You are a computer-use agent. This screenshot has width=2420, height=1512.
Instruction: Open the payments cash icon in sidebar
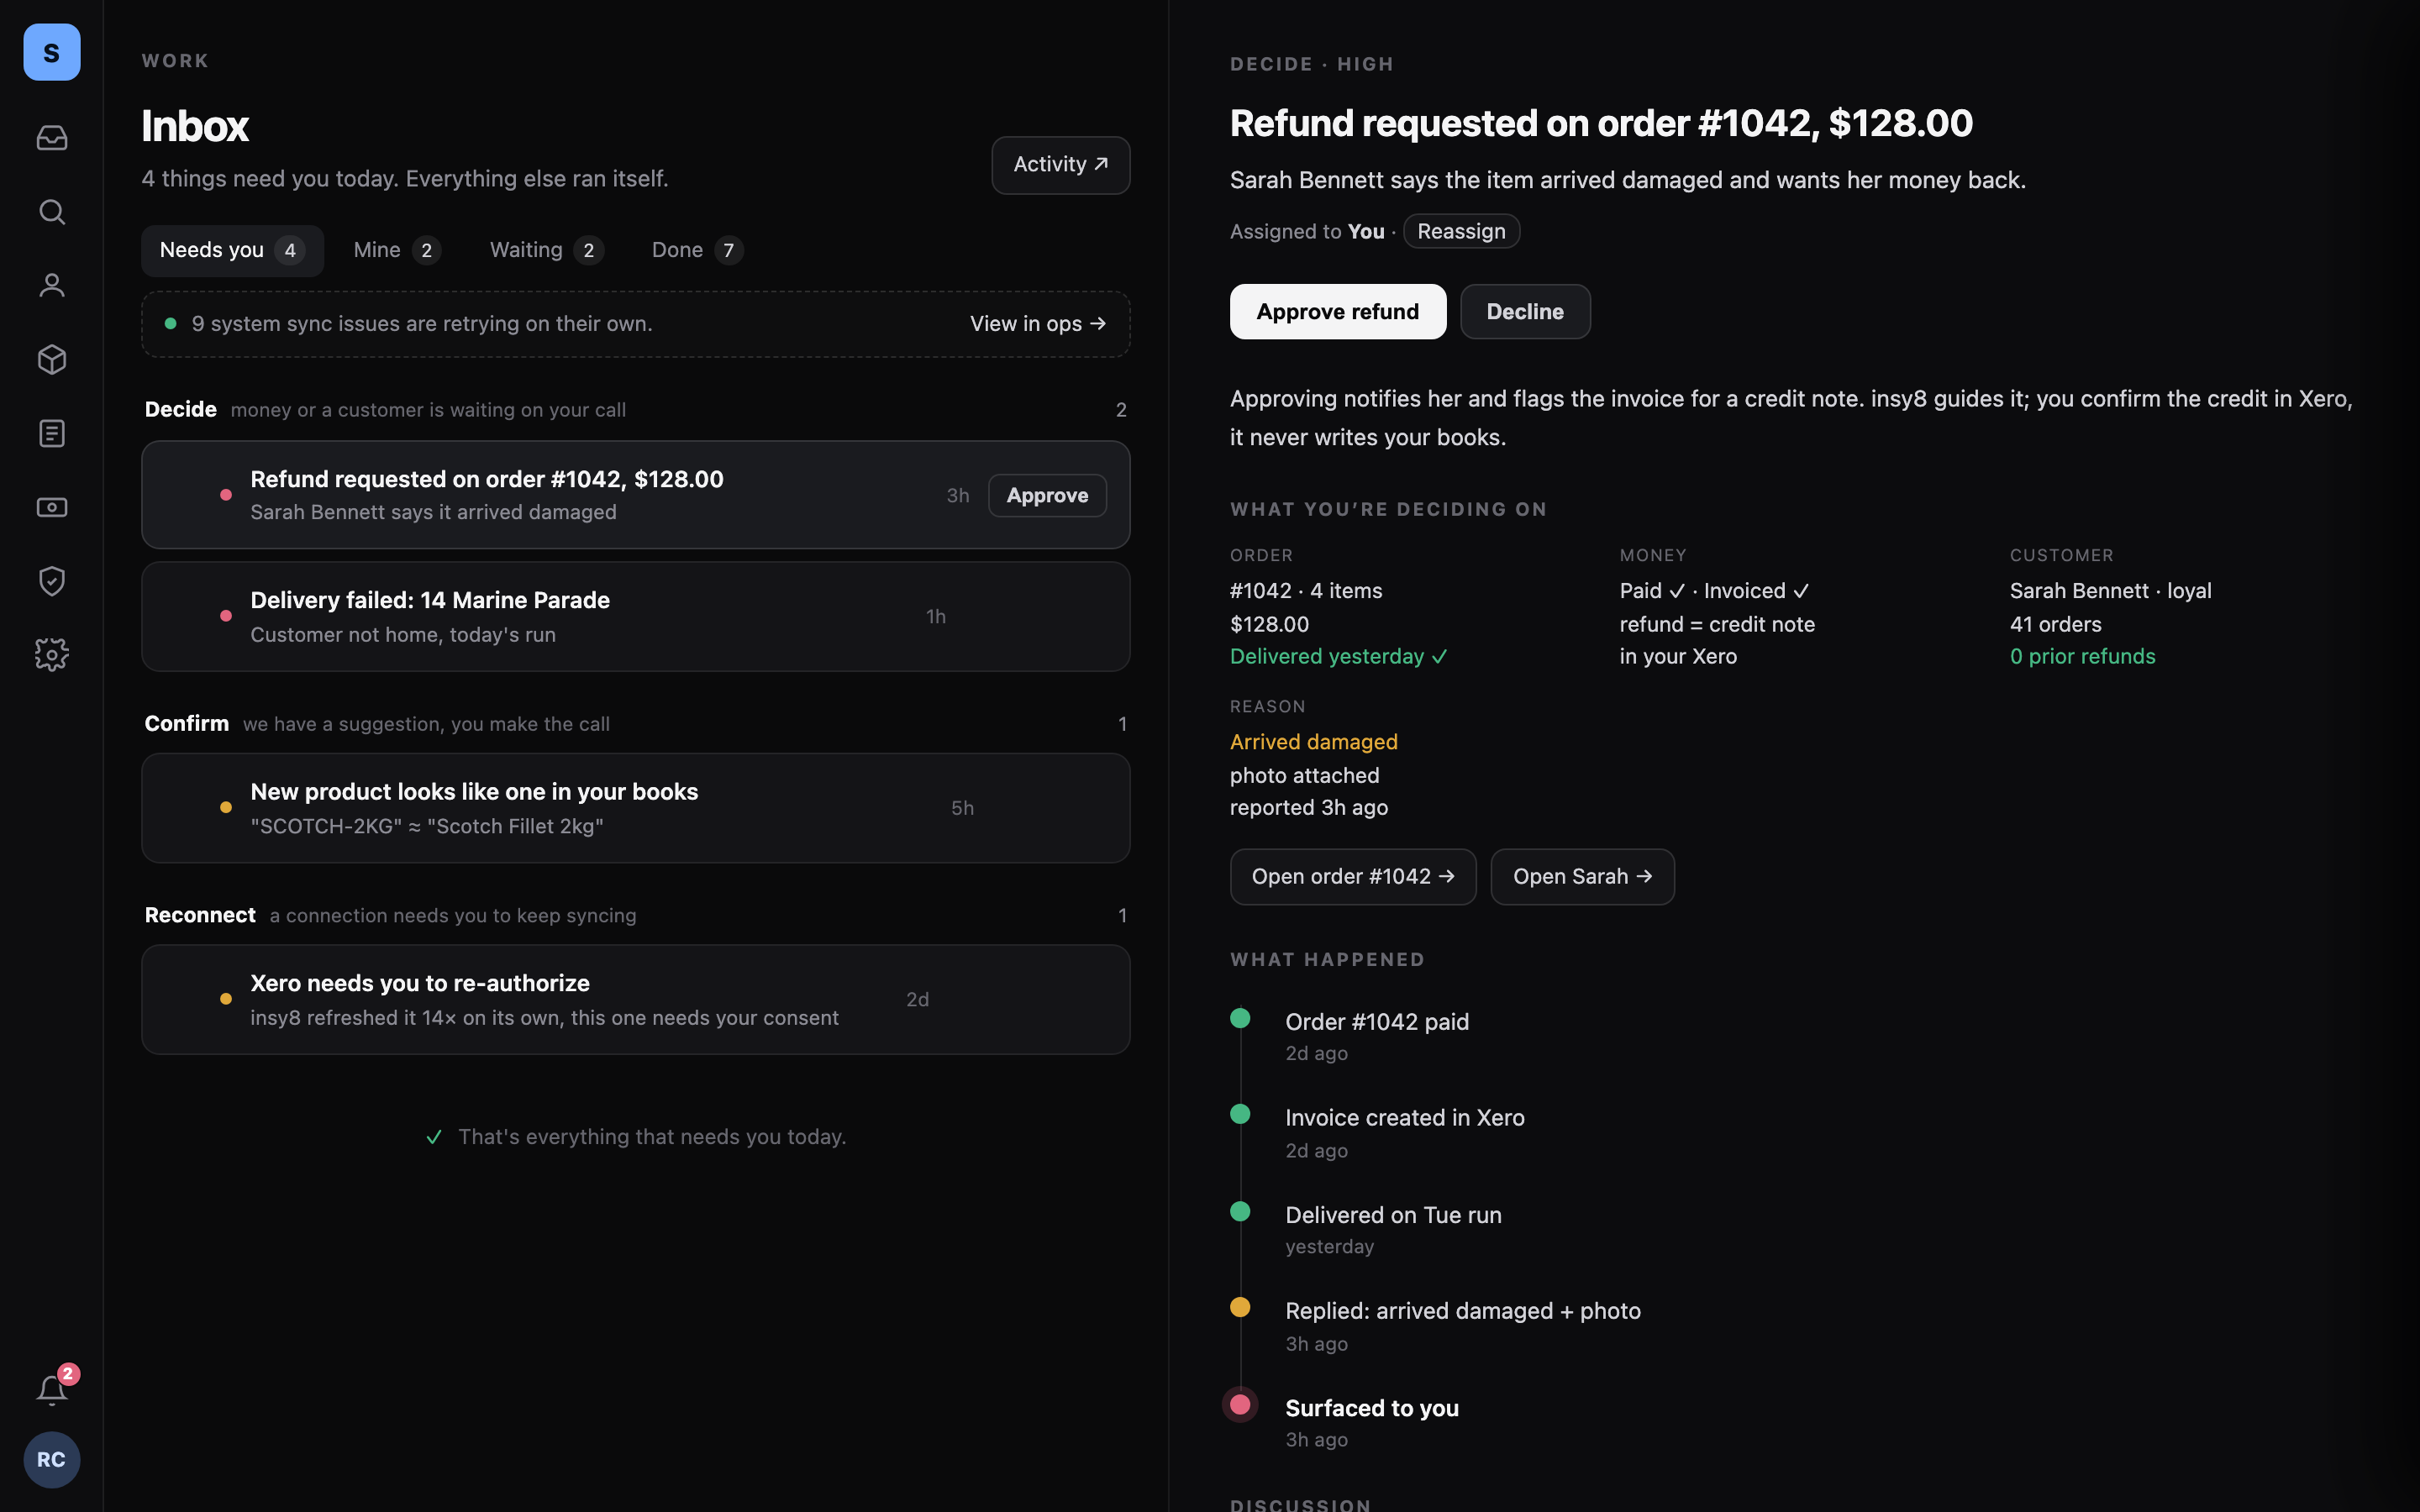52,508
